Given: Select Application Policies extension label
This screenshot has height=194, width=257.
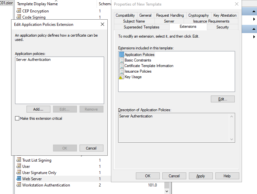Looking at the screenshot, I should coord(139,55).
